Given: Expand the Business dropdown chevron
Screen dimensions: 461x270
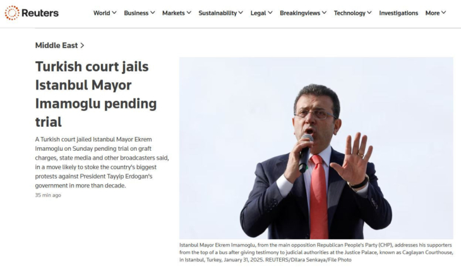Looking at the screenshot, I should pyautogui.click(x=153, y=13).
